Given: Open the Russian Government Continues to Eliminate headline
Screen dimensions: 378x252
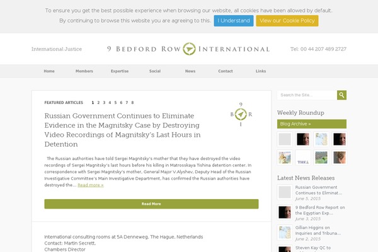Looking at the screenshot, I should pyautogui.click(x=122, y=130).
